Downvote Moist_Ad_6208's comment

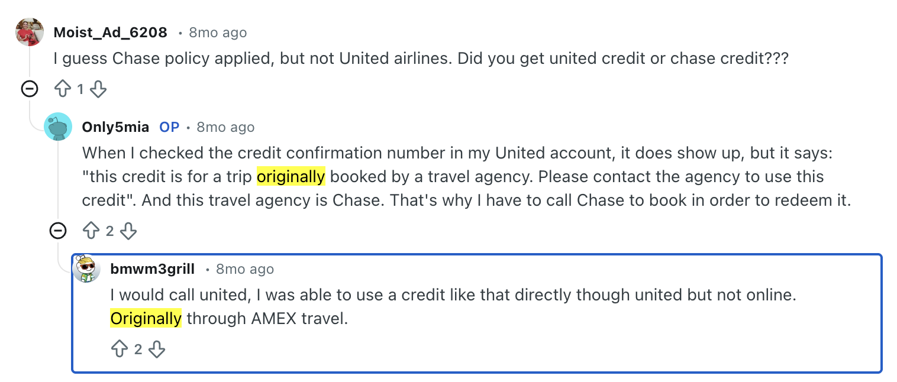coord(98,89)
